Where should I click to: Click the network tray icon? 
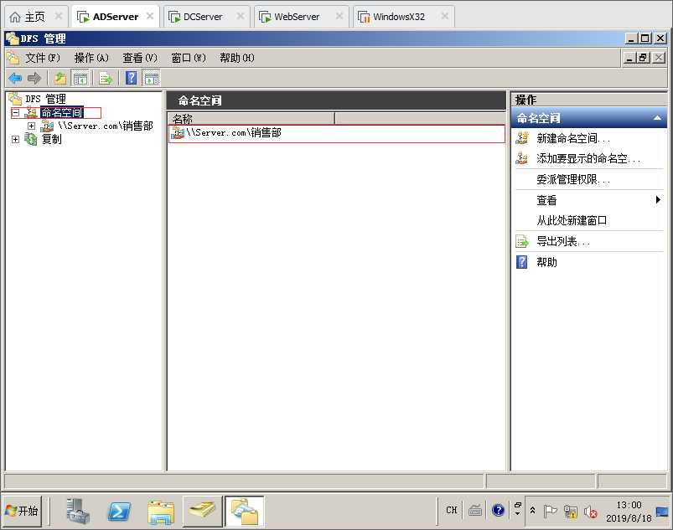tap(571, 512)
